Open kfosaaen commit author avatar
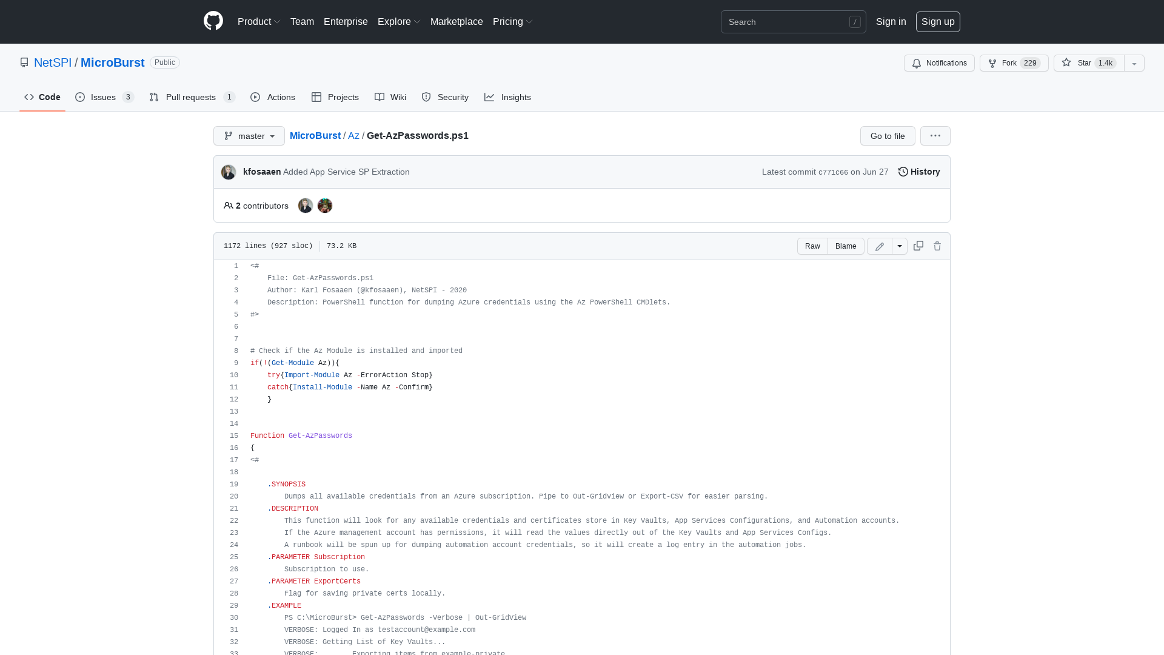This screenshot has height=655, width=1164. click(229, 172)
